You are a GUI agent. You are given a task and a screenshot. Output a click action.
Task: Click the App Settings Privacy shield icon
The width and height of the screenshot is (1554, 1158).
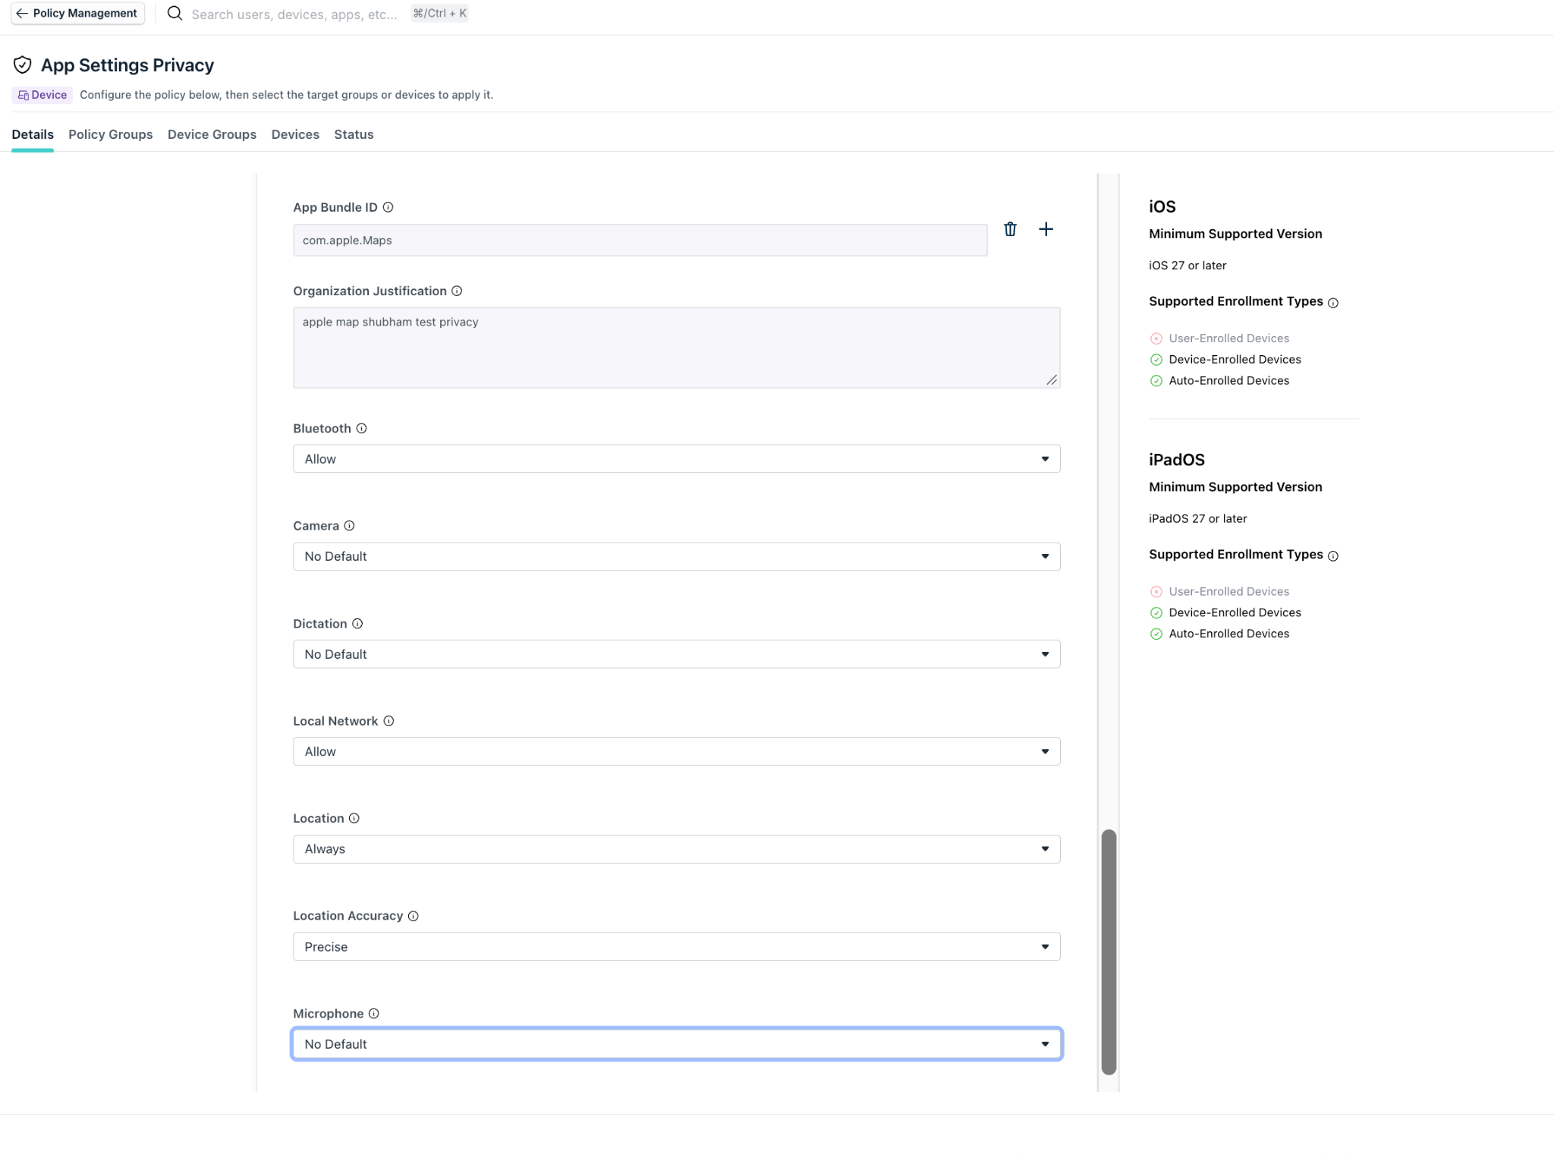tap(23, 65)
